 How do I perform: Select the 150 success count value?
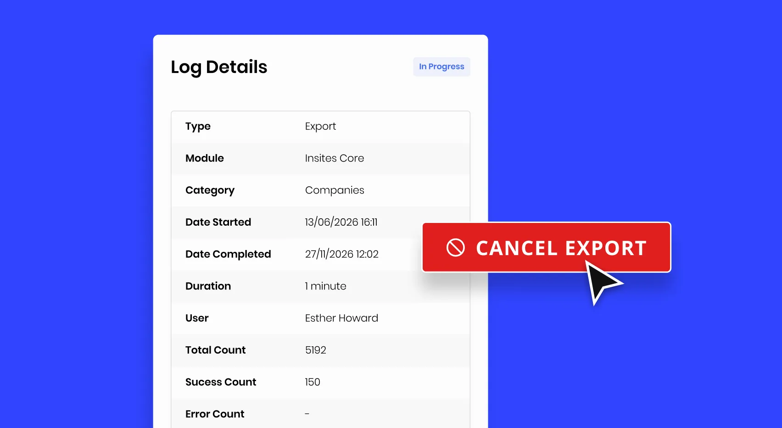pyautogui.click(x=313, y=382)
